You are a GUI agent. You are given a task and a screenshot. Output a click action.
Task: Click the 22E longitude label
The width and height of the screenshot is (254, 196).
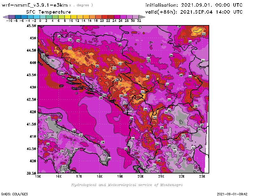(182, 176)
